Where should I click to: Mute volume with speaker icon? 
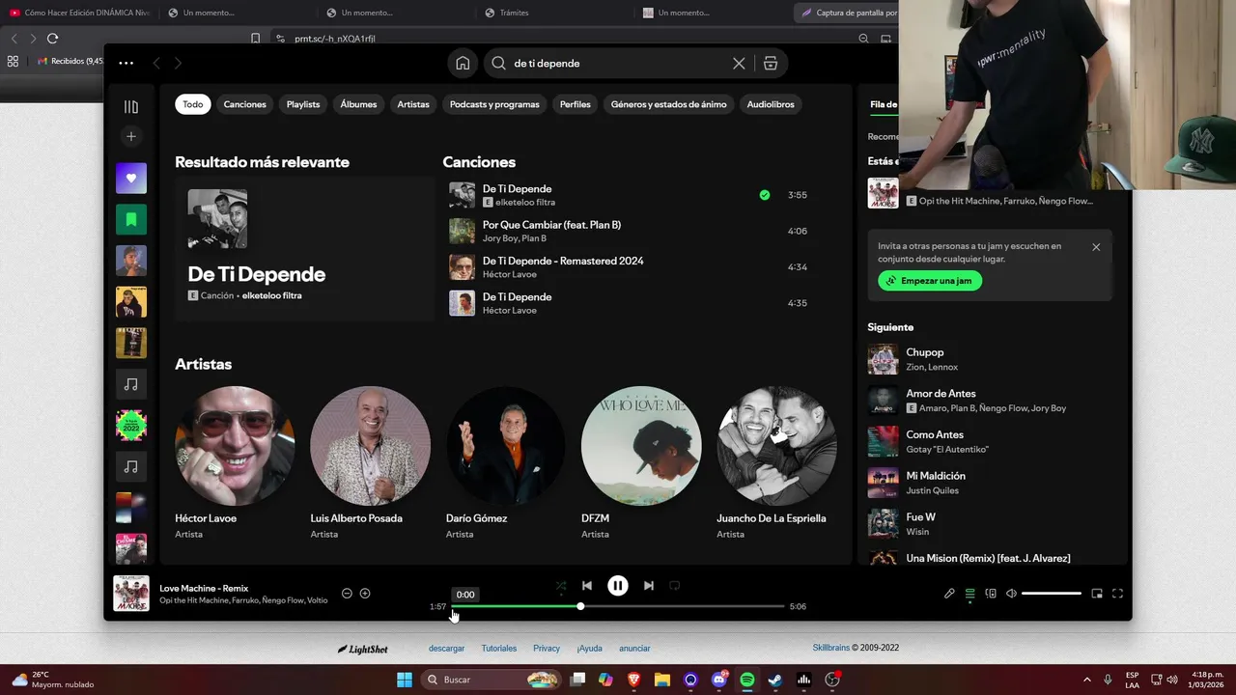pyautogui.click(x=1011, y=594)
